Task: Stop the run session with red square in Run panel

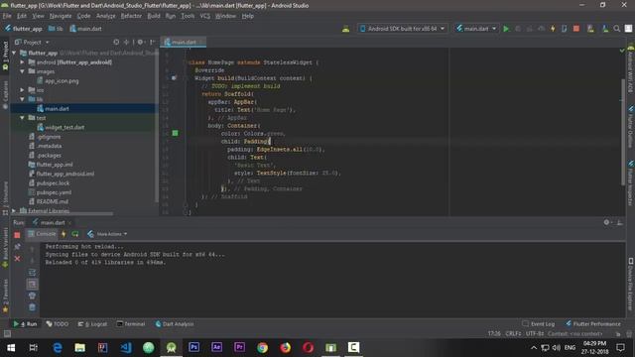Action: (x=17, y=235)
